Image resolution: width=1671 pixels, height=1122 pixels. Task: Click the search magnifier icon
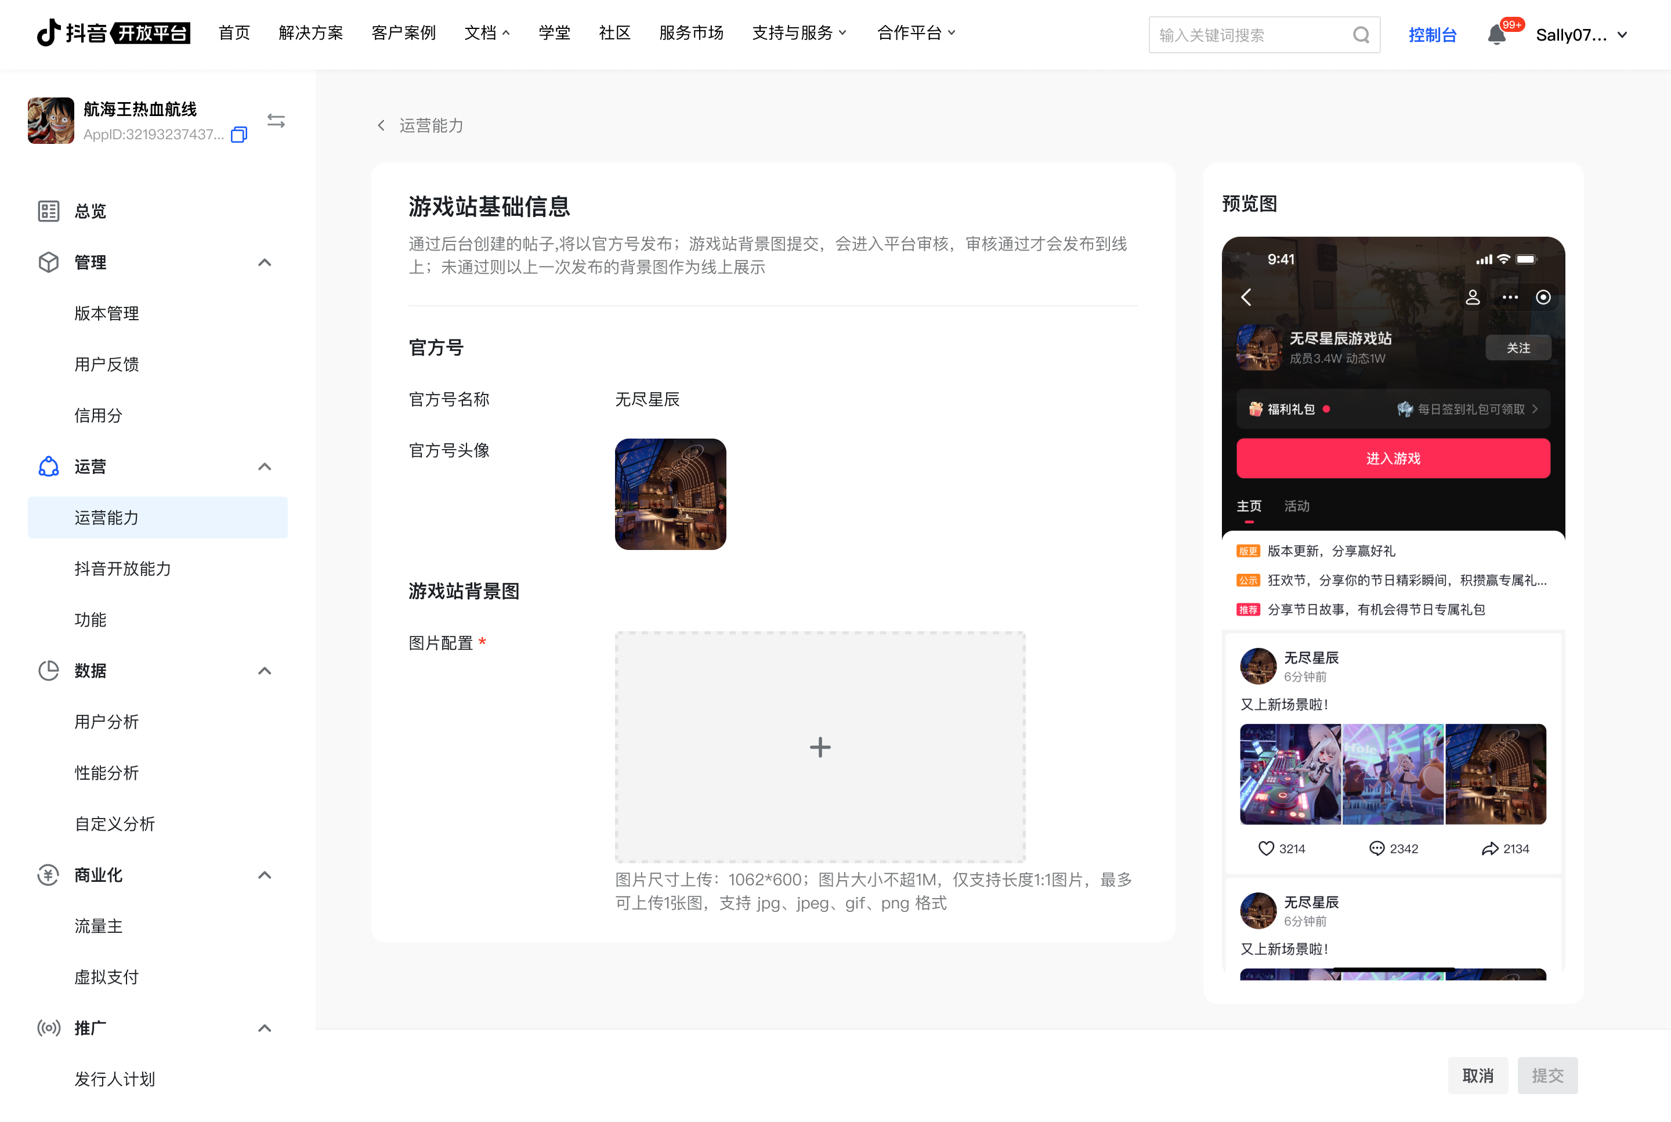click(1361, 34)
